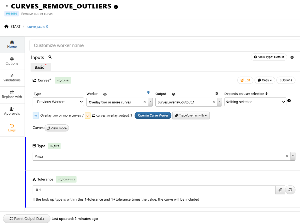Click Open in Curve Viewer button
This screenshot has height=224, width=300.
tap(153, 115)
